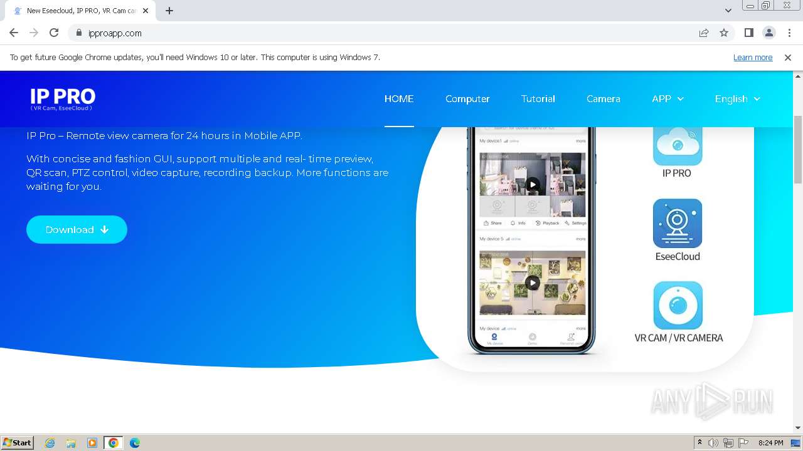This screenshot has height=451, width=803.
Task: Launch Microsoft Edge from the taskbar
Action: pyautogui.click(x=135, y=443)
